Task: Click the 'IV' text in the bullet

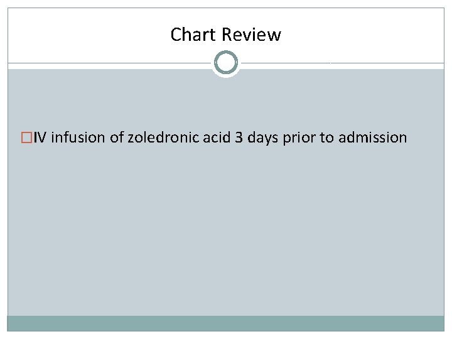Action: coord(40,137)
